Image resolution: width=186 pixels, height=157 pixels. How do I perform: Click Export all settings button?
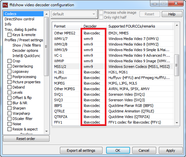[81, 150]
